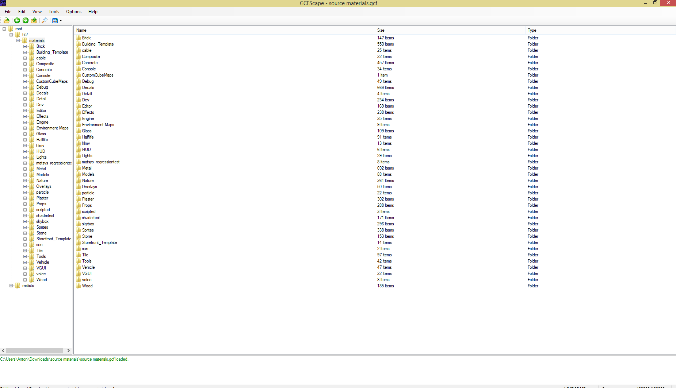Sort the file list by Size column
This screenshot has width=676, height=388.
click(450, 30)
